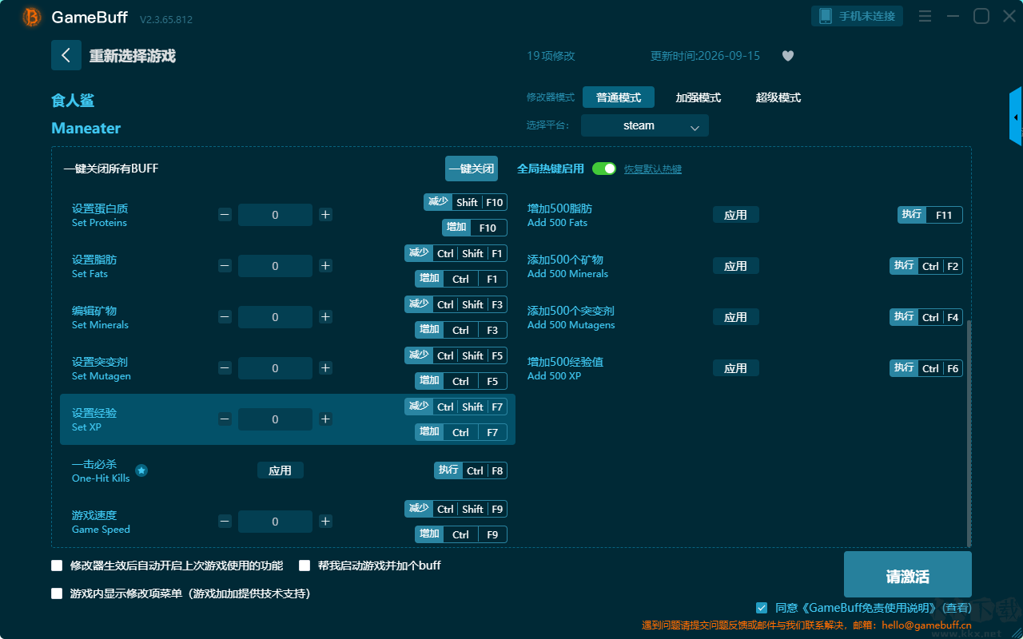Click the 执行 Ctrl F6 hotkey button
Image resolution: width=1023 pixels, height=639 pixels.
[926, 368]
